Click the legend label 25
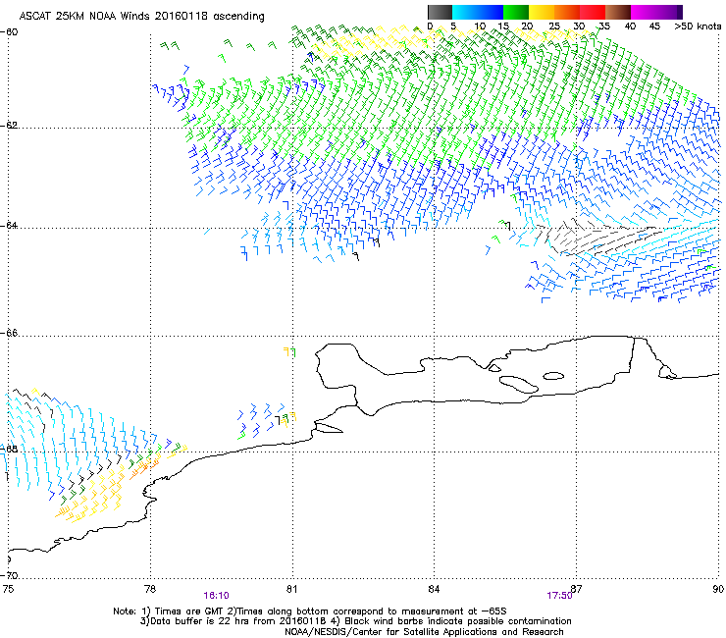This screenshot has height=638, width=726. point(554,27)
